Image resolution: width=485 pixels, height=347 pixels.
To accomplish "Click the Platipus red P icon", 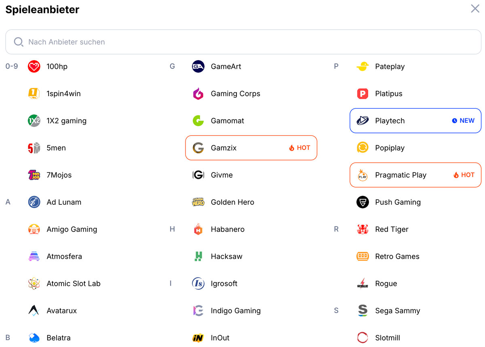I will click(x=363, y=93).
